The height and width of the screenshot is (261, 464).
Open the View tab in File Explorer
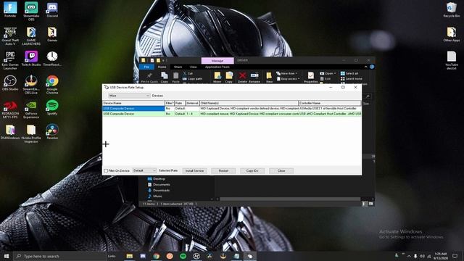pos(194,67)
